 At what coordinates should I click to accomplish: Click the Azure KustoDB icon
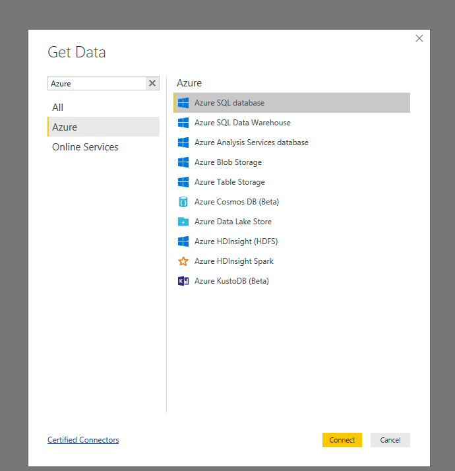click(x=183, y=281)
